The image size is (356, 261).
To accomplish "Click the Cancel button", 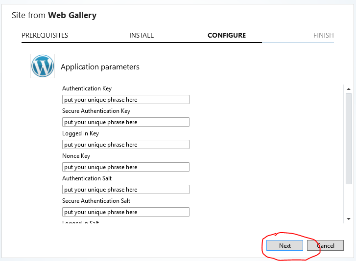I will coord(325,245).
